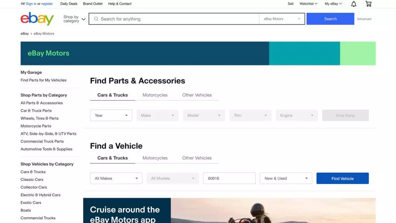Viewport: 396px width, 223px height.
Task: Open the Year dropdown
Action: pyautogui.click(x=111, y=115)
